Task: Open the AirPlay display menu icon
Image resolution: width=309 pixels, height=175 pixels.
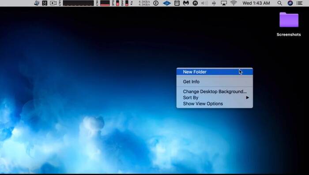Action: [x=224, y=3]
